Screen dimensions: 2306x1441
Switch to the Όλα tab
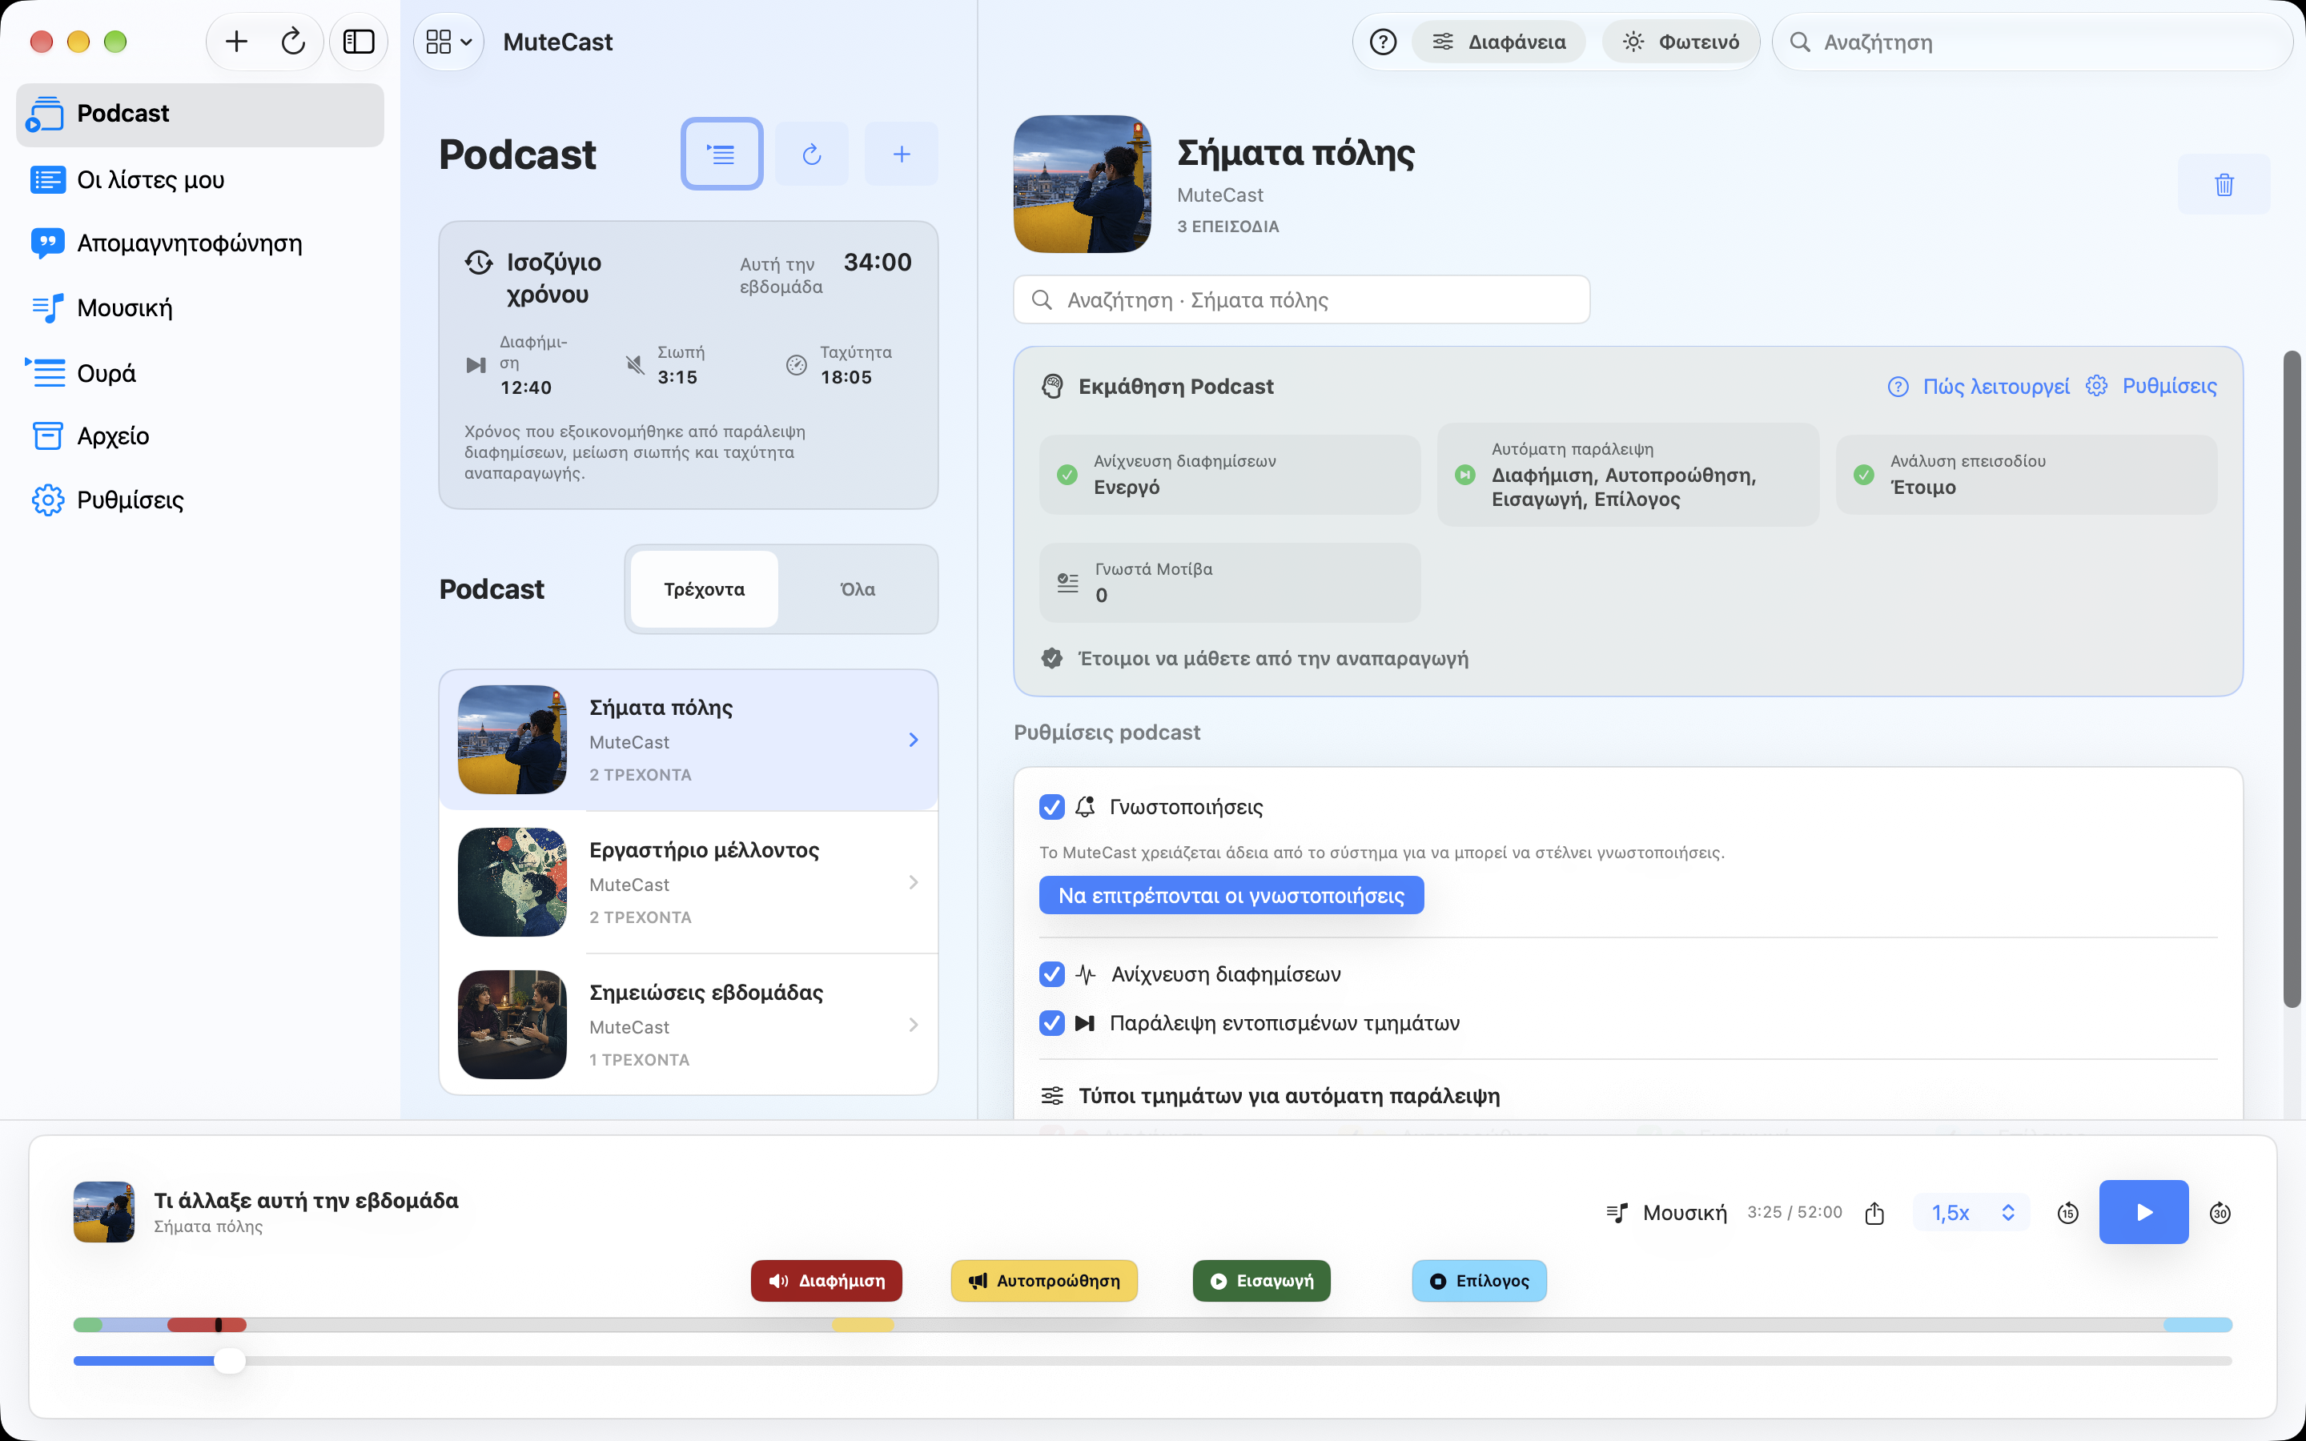click(x=858, y=589)
